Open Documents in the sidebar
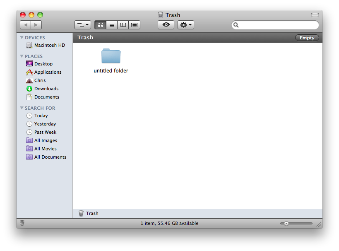Viewport: 339px width, 251px height. (45, 97)
